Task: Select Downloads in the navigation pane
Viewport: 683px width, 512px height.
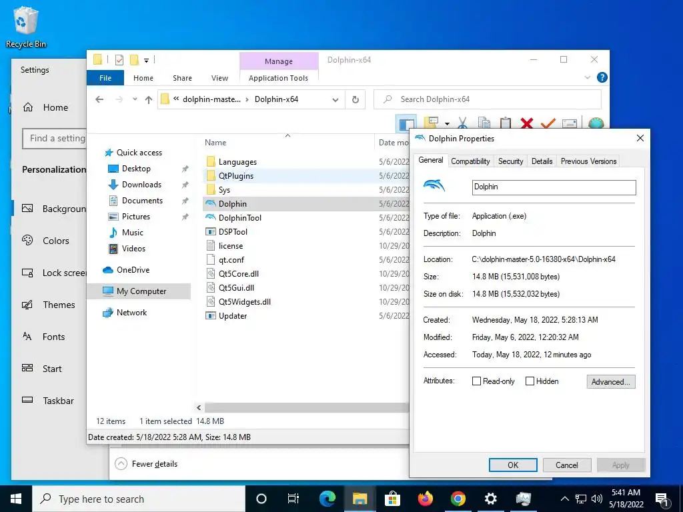Action: pyautogui.click(x=141, y=185)
